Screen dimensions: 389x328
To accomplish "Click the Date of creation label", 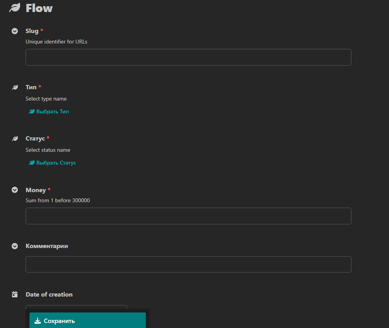I will point(49,295).
